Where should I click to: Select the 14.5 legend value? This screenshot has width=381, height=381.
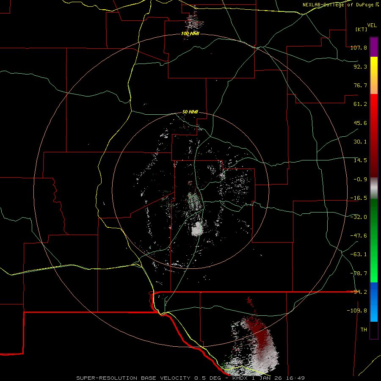click(x=360, y=160)
